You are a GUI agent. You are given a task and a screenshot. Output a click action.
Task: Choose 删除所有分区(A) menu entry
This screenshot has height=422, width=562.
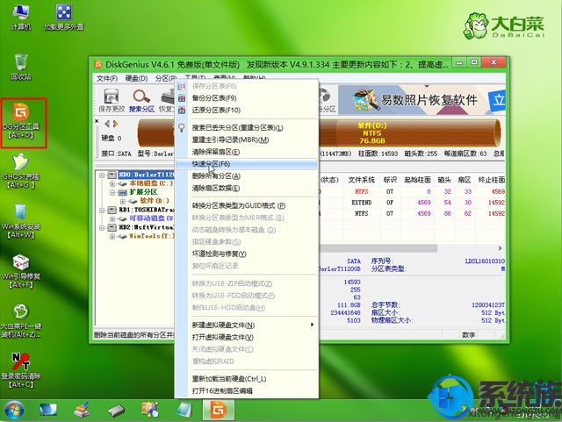pos(247,176)
